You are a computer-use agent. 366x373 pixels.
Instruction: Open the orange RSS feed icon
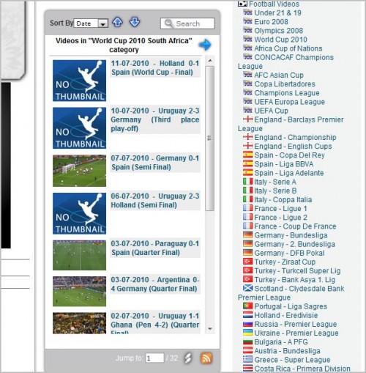[x=206, y=358]
